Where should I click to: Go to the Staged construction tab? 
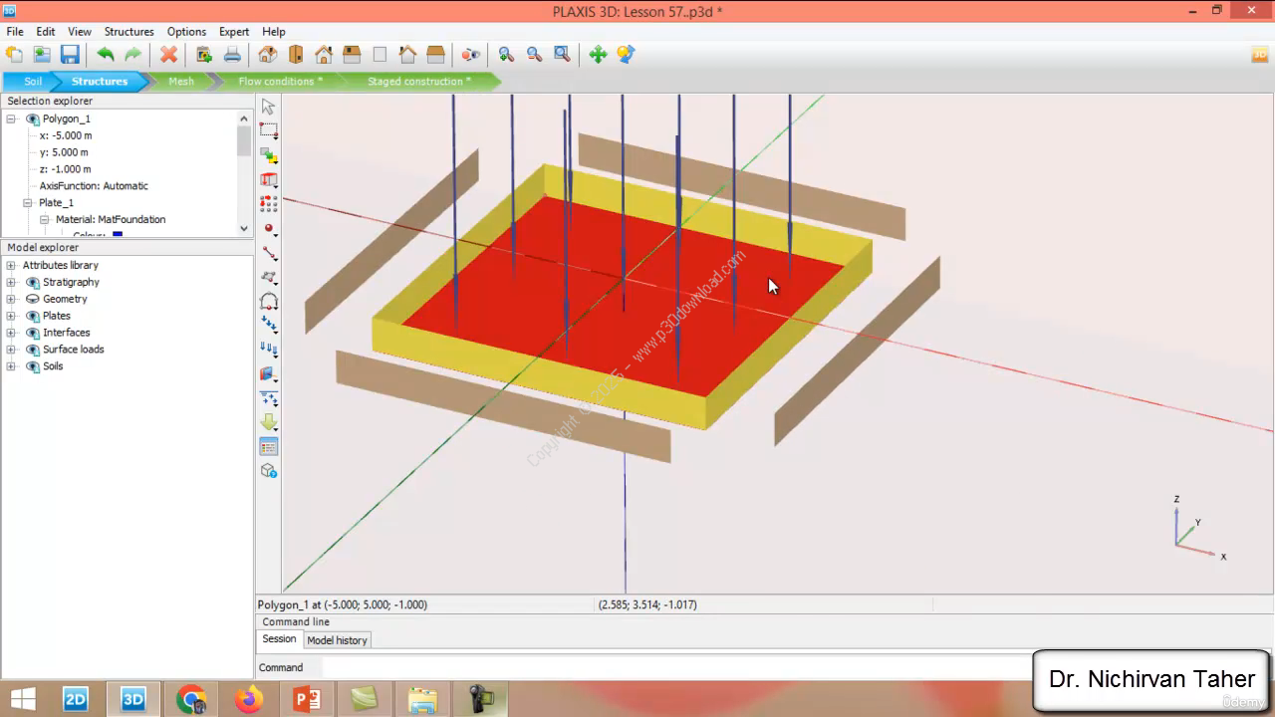coord(419,82)
